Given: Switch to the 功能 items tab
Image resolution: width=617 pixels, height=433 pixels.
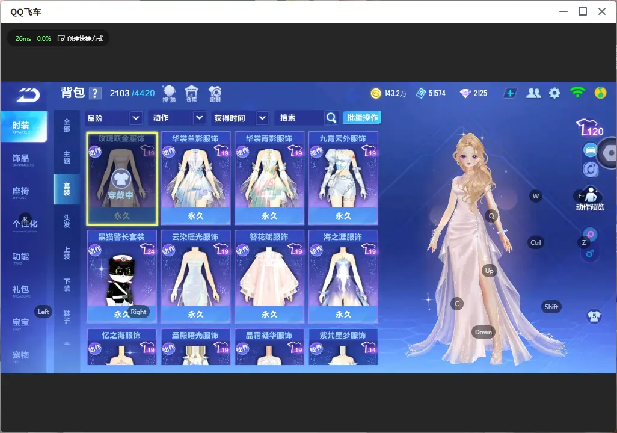Looking at the screenshot, I should point(23,258).
